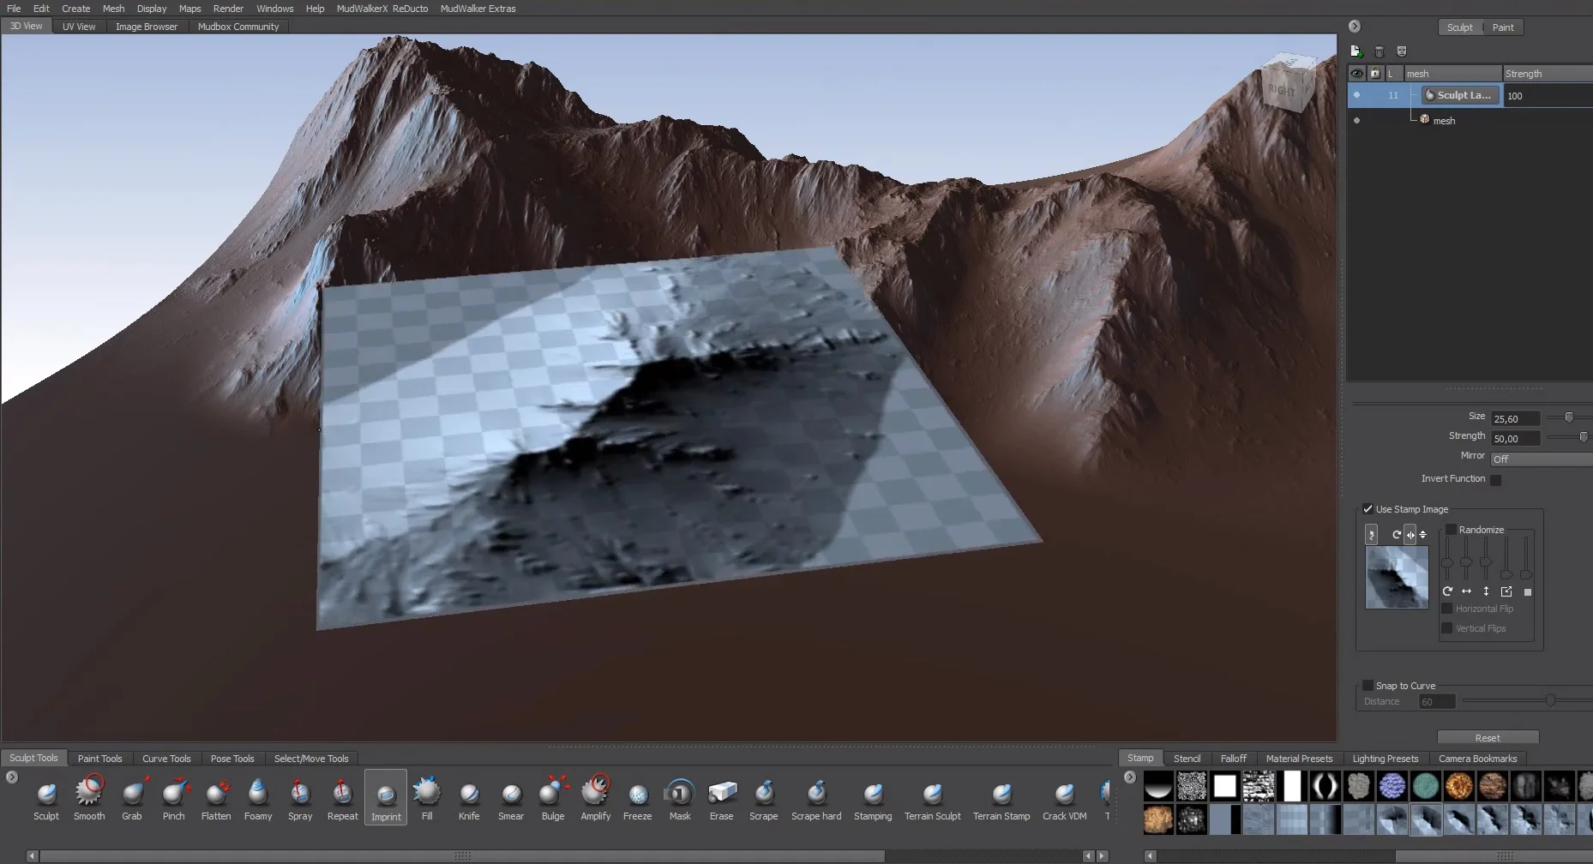Screen dimensions: 1593x864
Task: Select the Fill tool
Action: pyautogui.click(x=427, y=799)
